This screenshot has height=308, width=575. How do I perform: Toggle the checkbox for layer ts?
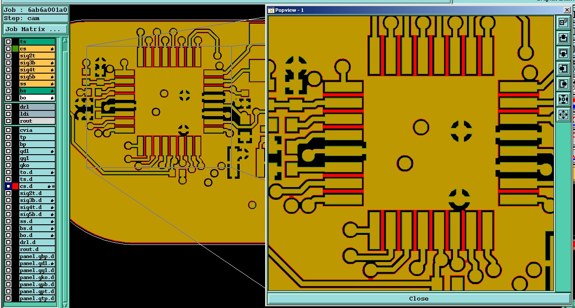[8, 42]
